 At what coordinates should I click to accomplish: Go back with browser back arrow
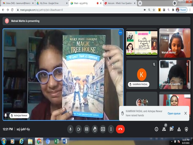pos(3,10)
